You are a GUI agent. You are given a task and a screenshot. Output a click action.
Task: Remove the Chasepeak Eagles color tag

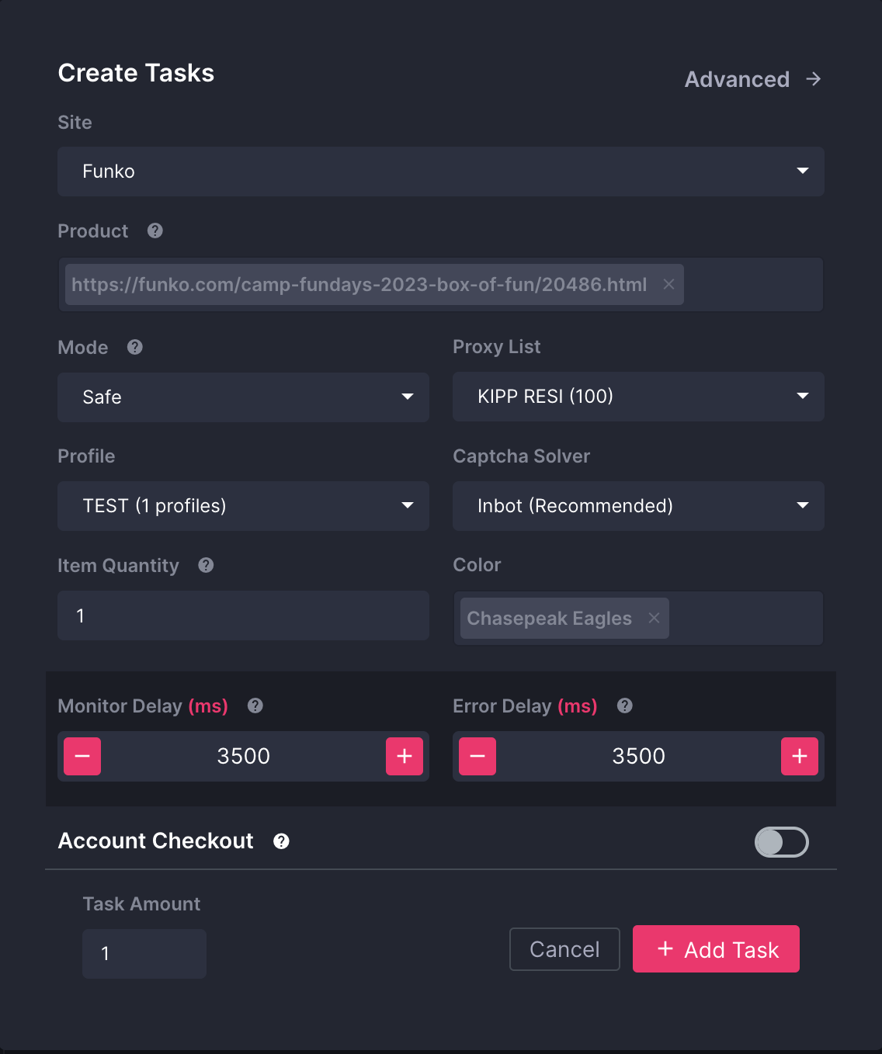click(x=654, y=618)
